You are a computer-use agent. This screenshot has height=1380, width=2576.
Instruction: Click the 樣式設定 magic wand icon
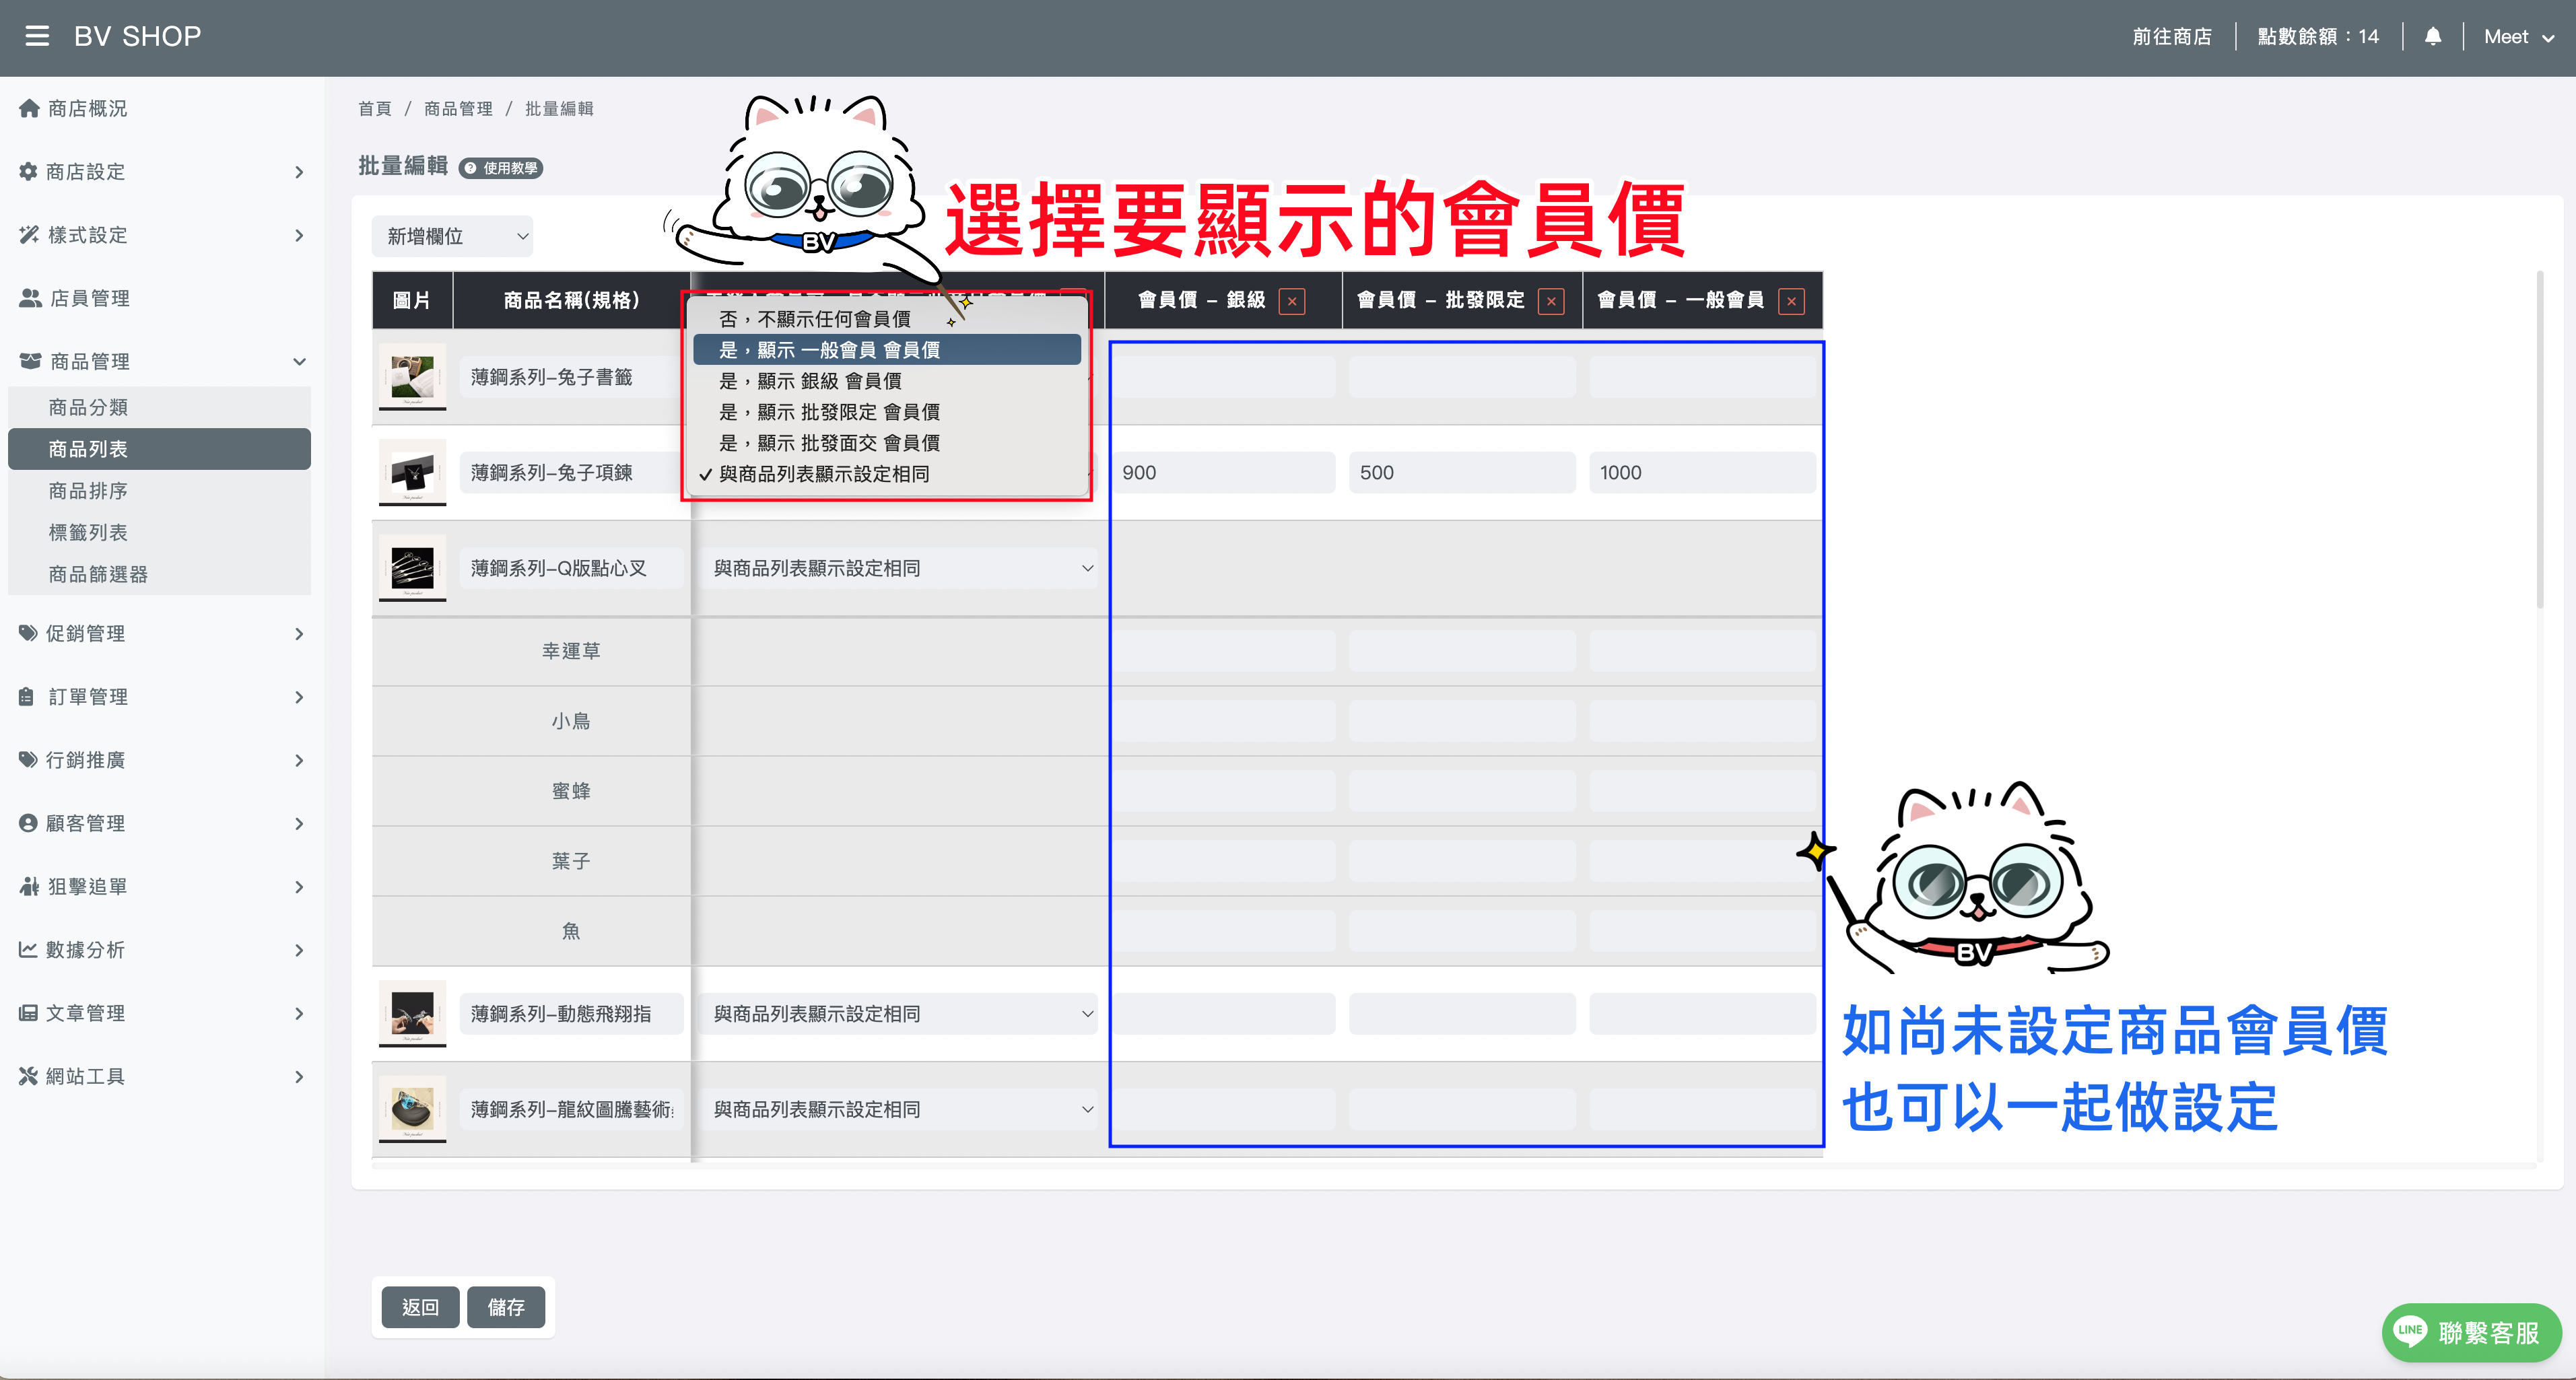coord(29,235)
